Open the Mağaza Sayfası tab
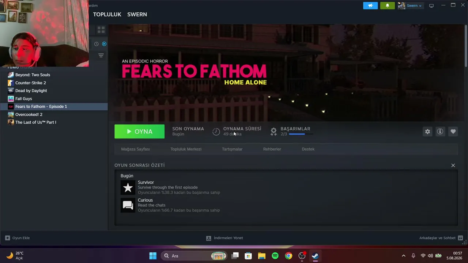This screenshot has height=263, width=468. tap(135, 149)
